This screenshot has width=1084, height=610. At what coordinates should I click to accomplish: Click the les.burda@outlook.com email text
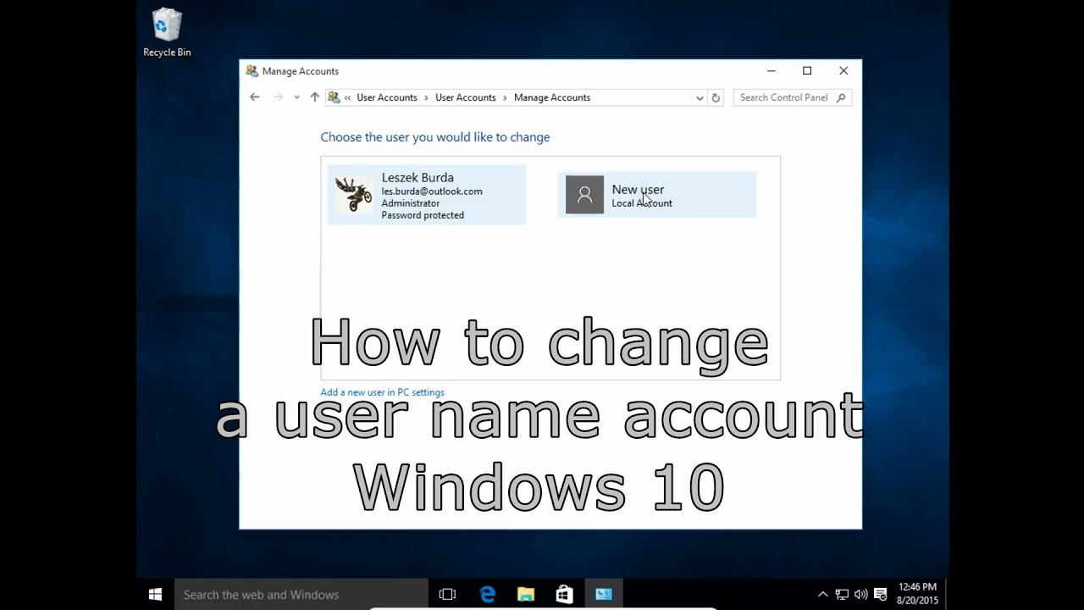click(x=432, y=191)
